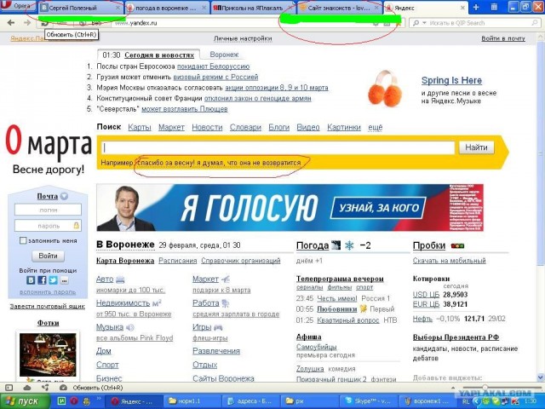This screenshot has height=409, width=545.
Task: Click the Opera Link cloud icon in the status bar
Action: [x=27, y=388]
